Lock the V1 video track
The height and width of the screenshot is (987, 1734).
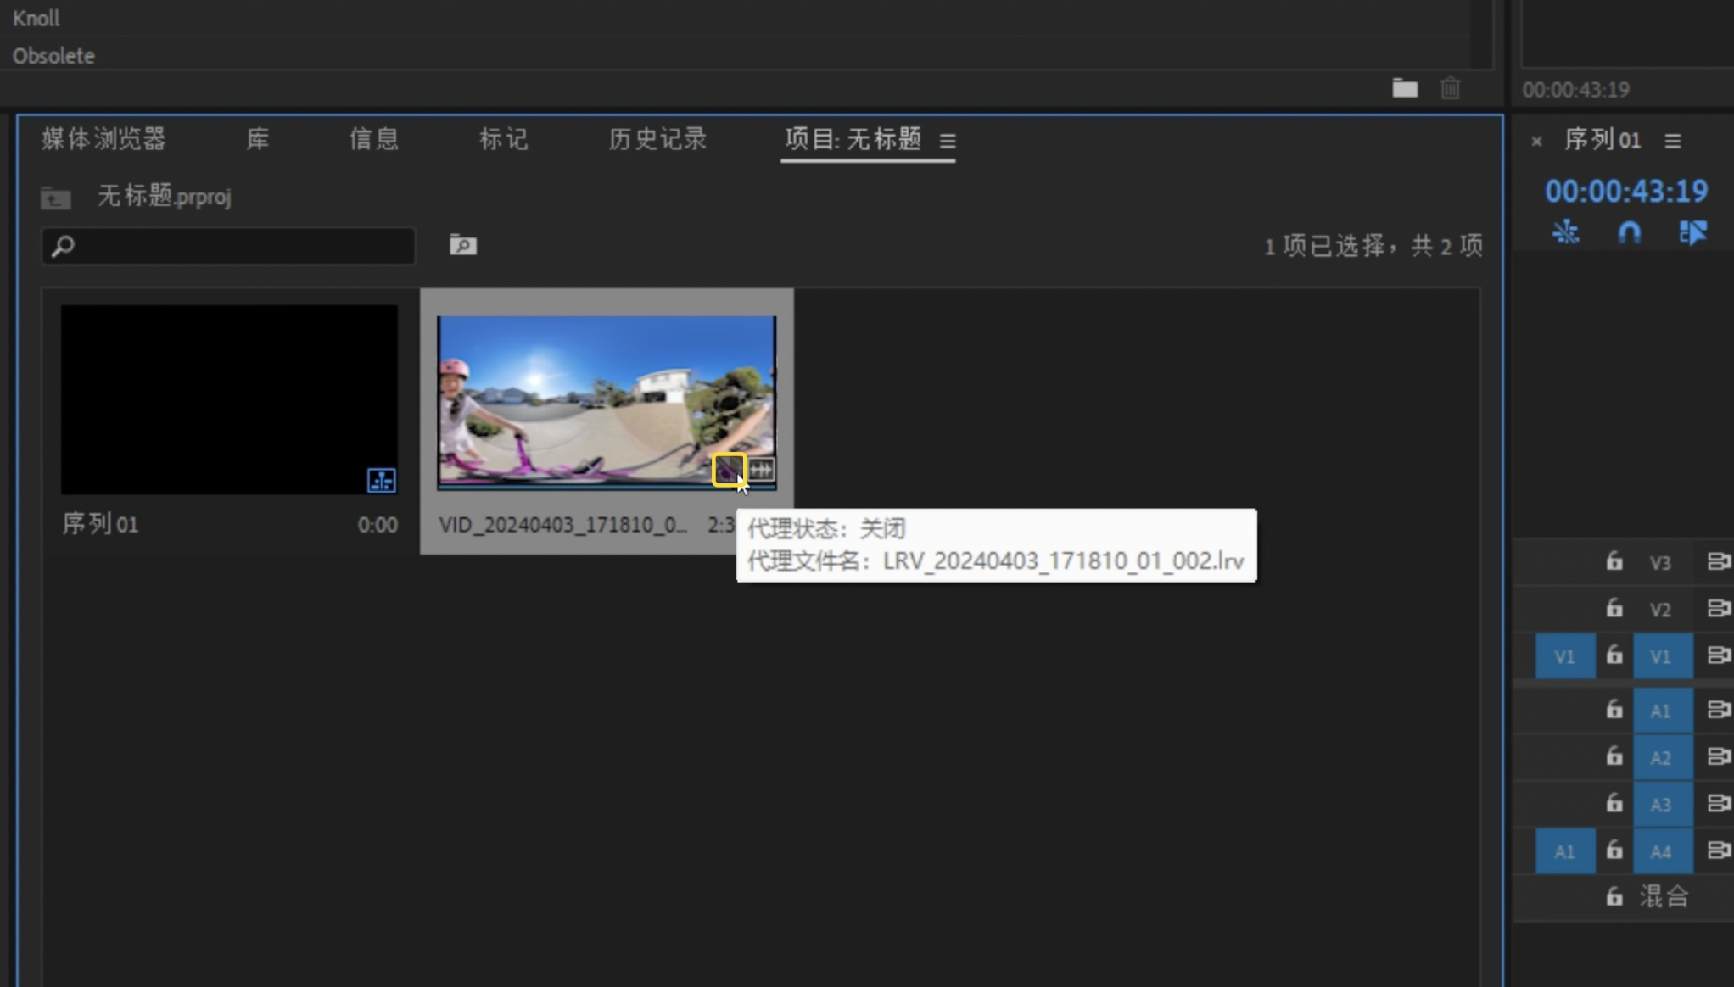1614,655
